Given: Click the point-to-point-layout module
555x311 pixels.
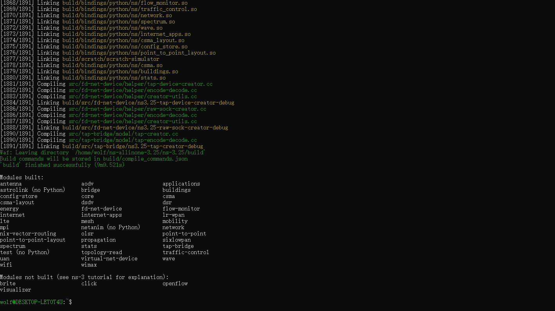Looking at the screenshot, I should tap(32, 240).
